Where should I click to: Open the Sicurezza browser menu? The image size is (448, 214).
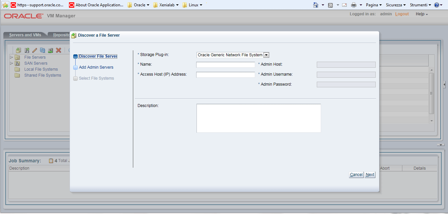click(x=396, y=5)
